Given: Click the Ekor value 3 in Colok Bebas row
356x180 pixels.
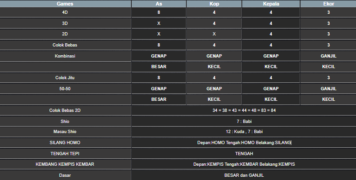Looking at the screenshot, I should point(328,45).
